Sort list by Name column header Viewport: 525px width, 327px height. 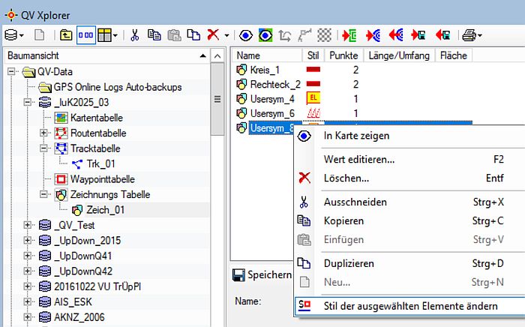(x=267, y=55)
